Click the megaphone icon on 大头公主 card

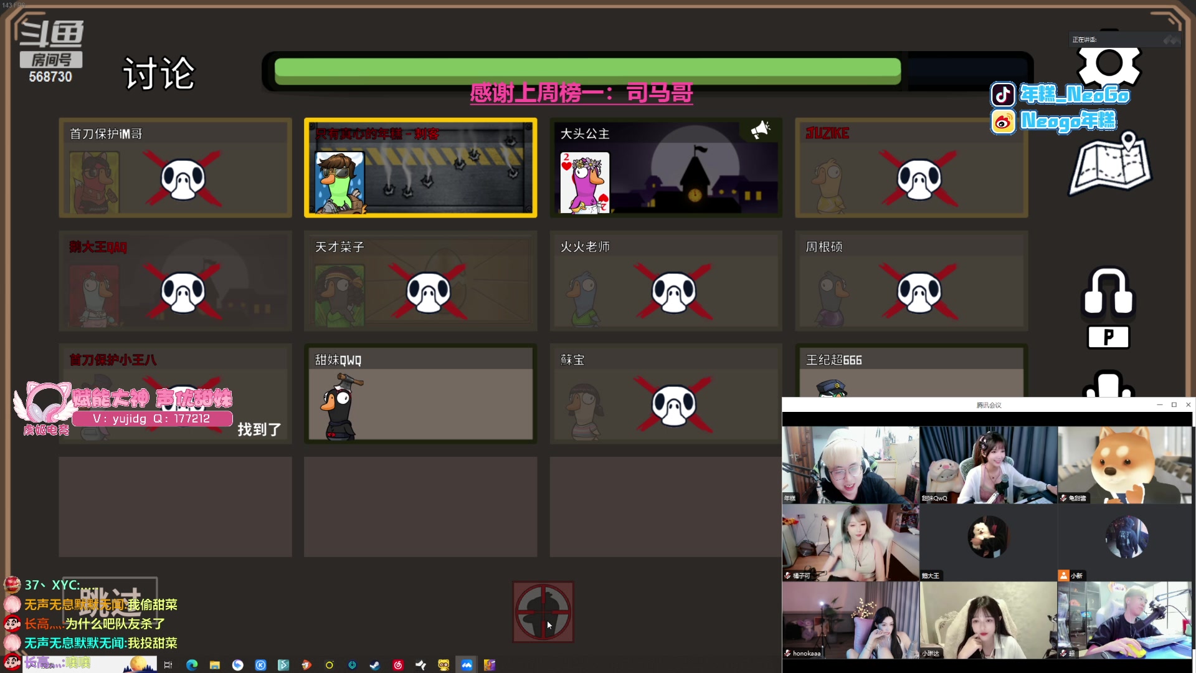click(x=760, y=130)
